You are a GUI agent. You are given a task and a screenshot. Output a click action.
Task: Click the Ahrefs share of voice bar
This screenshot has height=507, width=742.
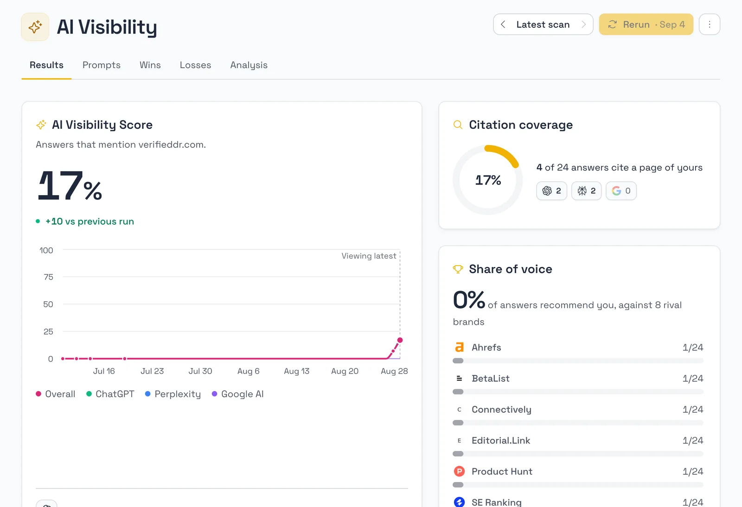pyautogui.click(x=578, y=361)
